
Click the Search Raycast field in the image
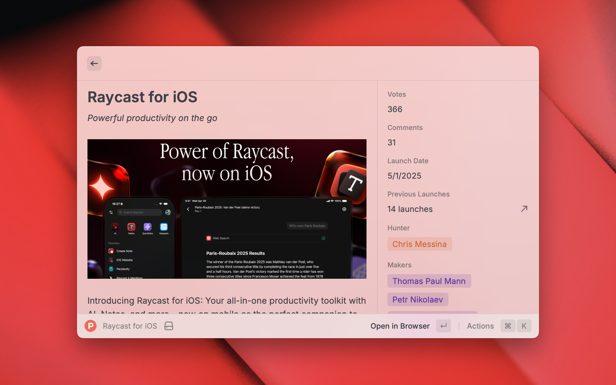(x=139, y=212)
